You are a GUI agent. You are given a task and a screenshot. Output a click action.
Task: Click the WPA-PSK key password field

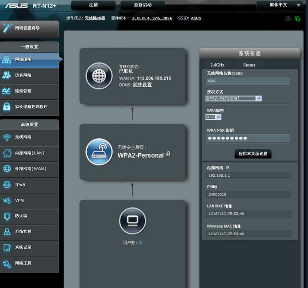pyautogui.click(x=248, y=138)
